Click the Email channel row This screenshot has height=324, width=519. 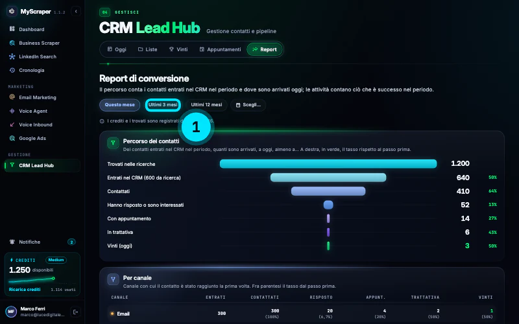[301, 314]
